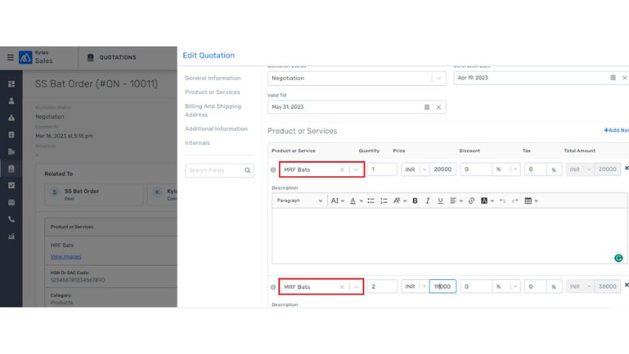Open the Paragraph style dropdown
Screen dimensions: 629x354
pyautogui.click(x=300, y=201)
